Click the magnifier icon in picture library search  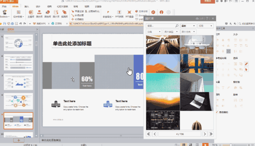pyautogui.click(x=177, y=26)
